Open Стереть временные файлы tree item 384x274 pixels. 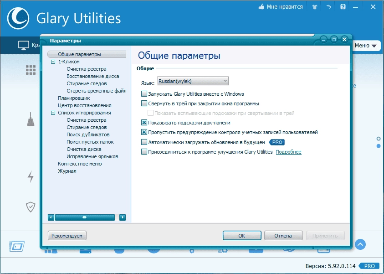[x=97, y=91]
